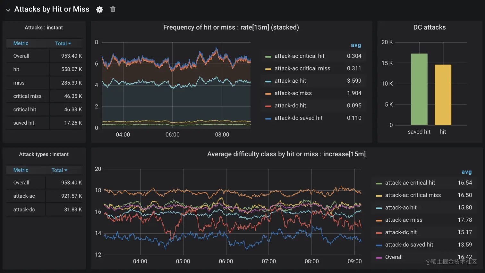Viewport: 485px width, 273px height.
Task: Click the saved hit axis label in DC attacks
Action: 419,132
